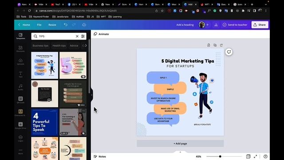Click the undo arrow in top bar
The width and height of the screenshot is (284, 160).
click(66, 25)
